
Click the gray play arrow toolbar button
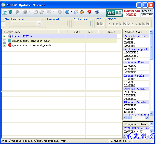[18, 12]
